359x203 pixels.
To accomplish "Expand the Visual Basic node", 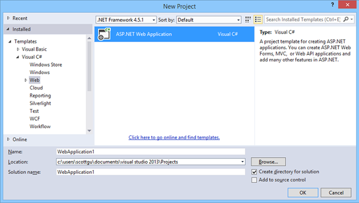I will tap(18, 49).
